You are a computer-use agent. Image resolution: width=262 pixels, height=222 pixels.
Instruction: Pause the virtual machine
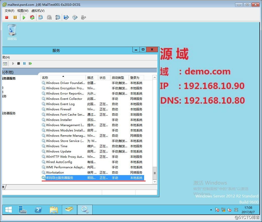[x=15, y=17]
